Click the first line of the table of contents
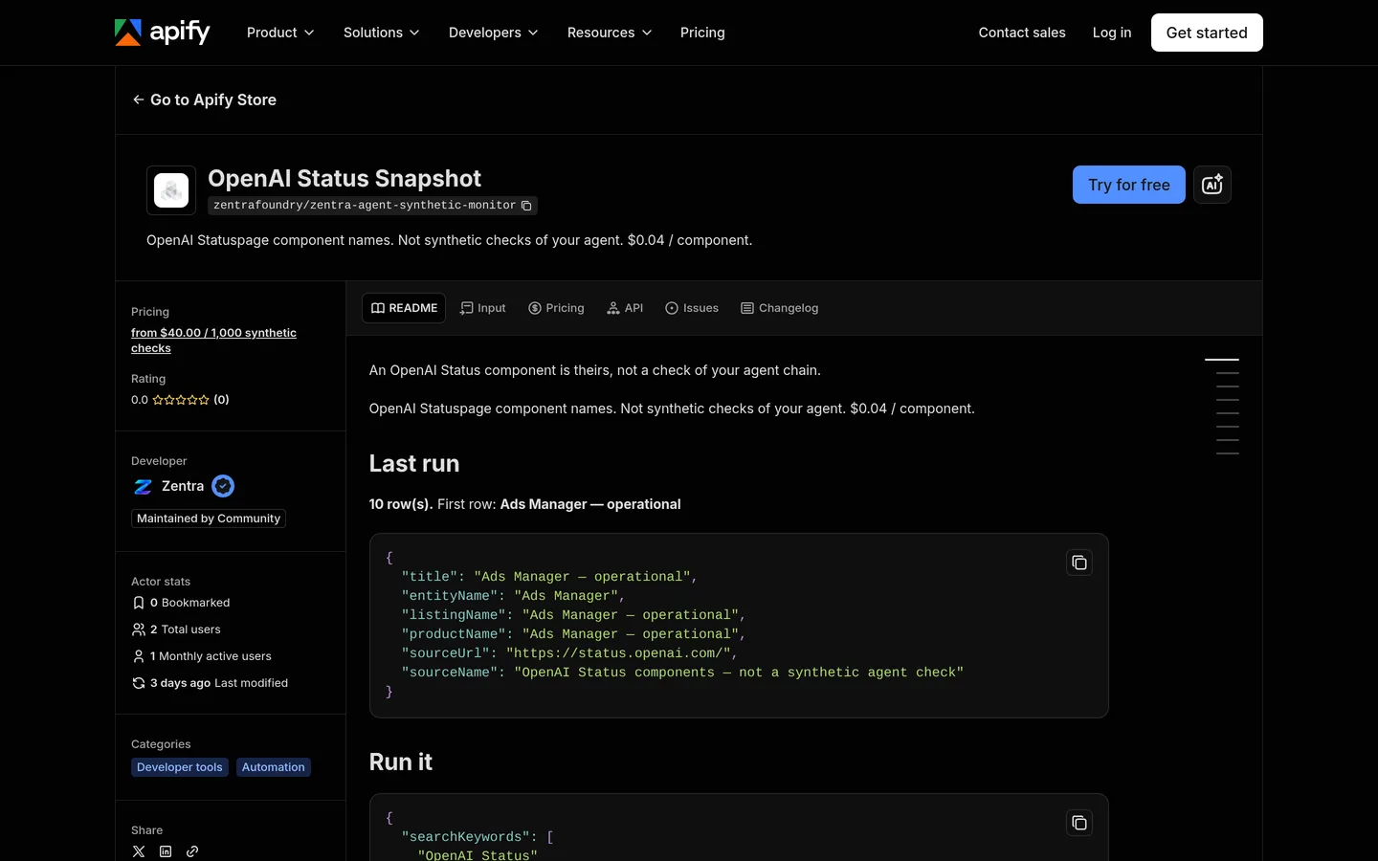 (1222, 360)
